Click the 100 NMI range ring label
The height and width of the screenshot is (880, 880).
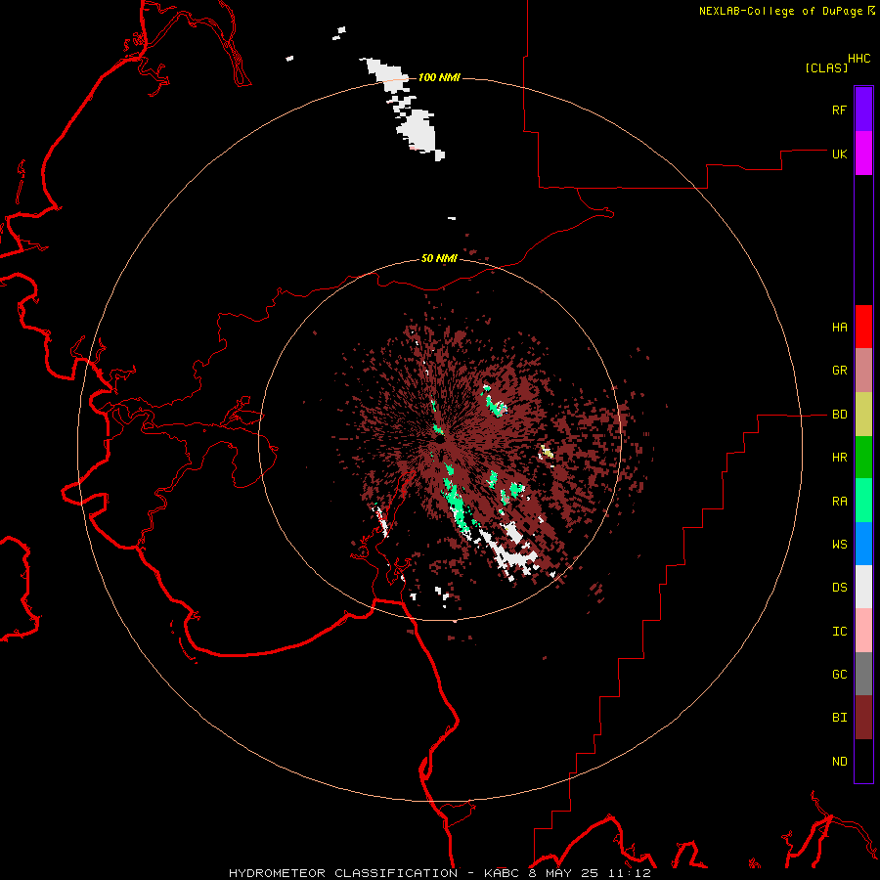439,77
